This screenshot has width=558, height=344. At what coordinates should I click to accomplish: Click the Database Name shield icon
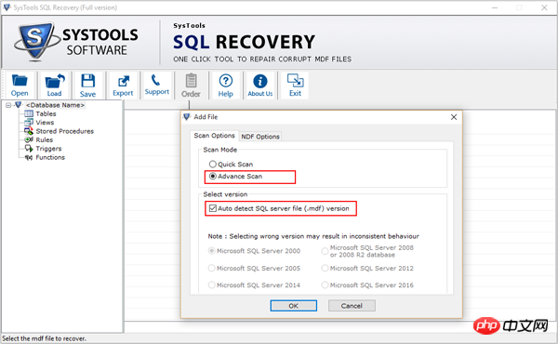(x=19, y=105)
